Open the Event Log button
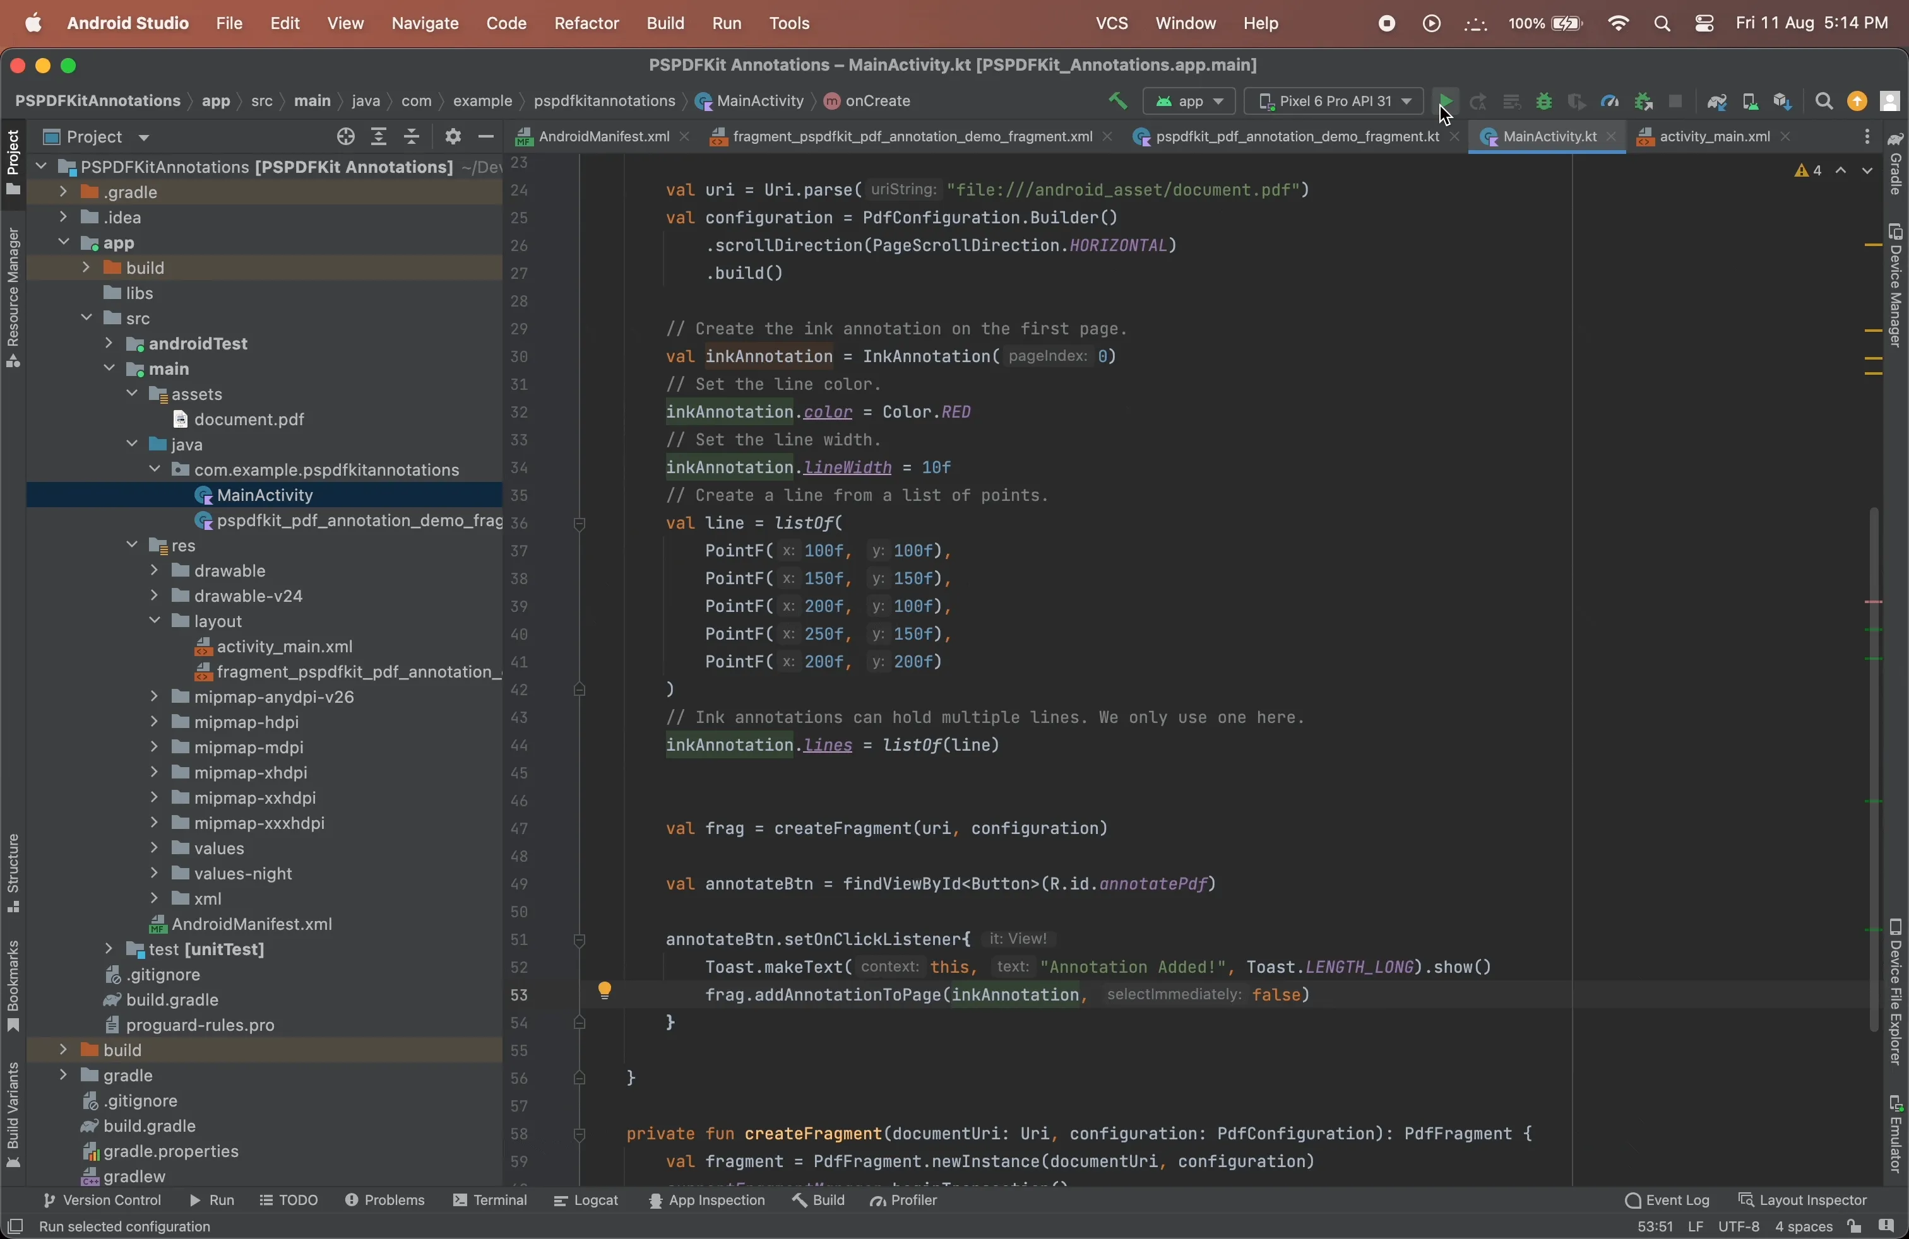This screenshot has height=1239, width=1909. (1668, 1201)
